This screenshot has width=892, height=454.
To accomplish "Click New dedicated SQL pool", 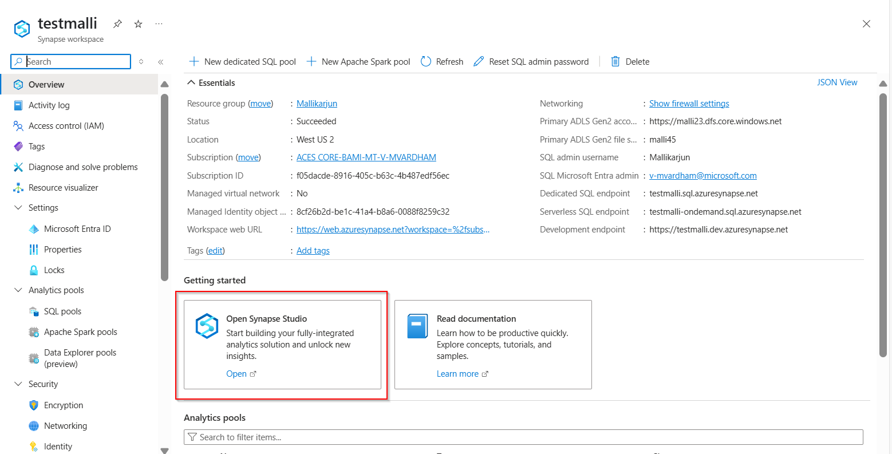I will pos(243,61).
